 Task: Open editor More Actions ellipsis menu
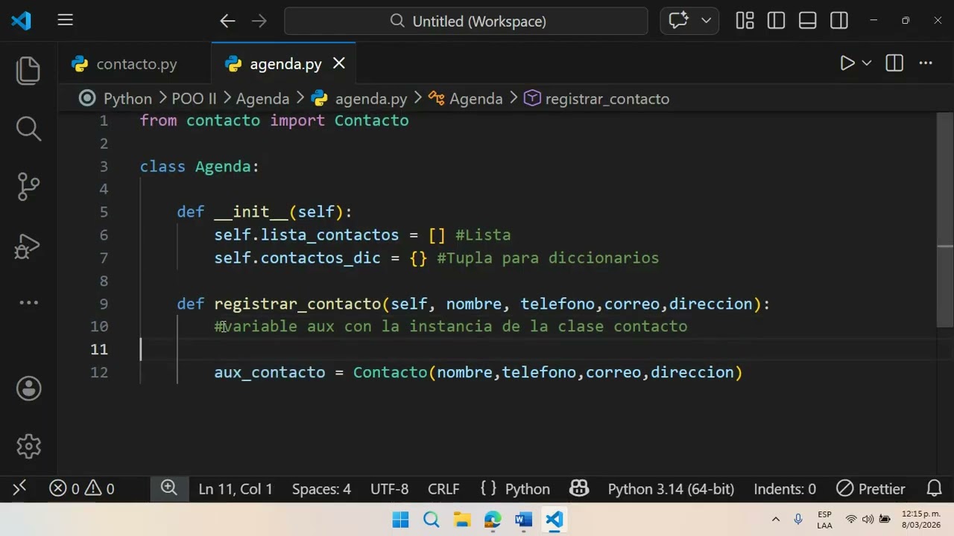926,63
